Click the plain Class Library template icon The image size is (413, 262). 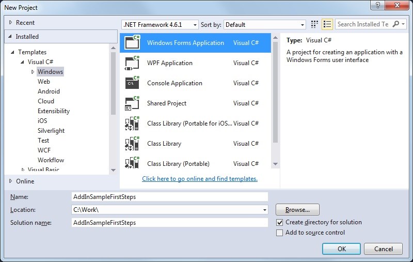pyautogui.click(x=132, y=144)
